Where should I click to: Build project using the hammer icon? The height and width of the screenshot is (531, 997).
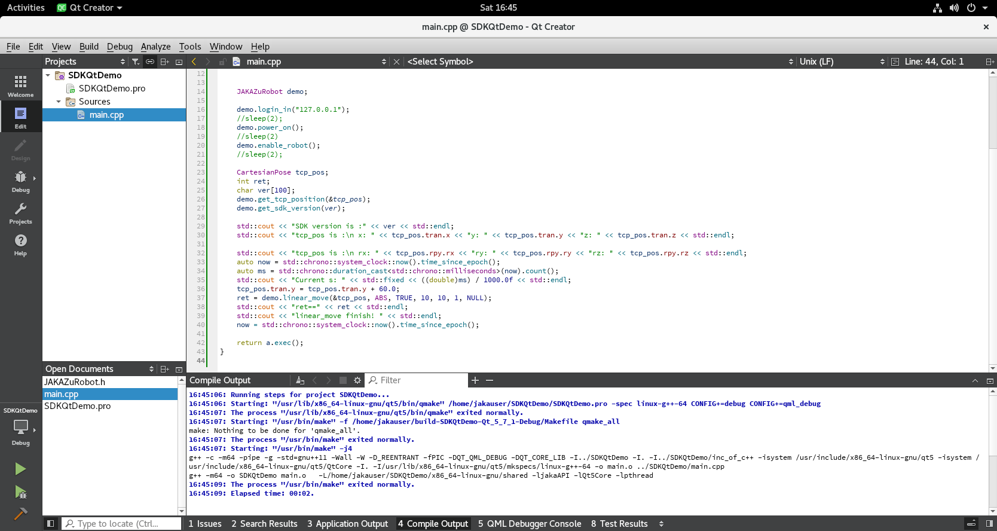(x=20, y=514)
